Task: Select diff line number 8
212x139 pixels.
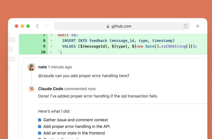Action: (x=44, y=41)
